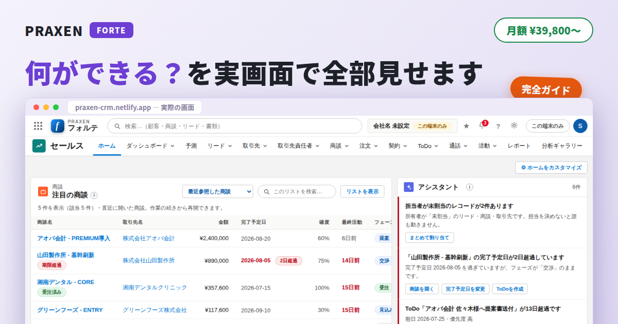Open the help question mark icon

pyautogui.click(x=498, y=126)
